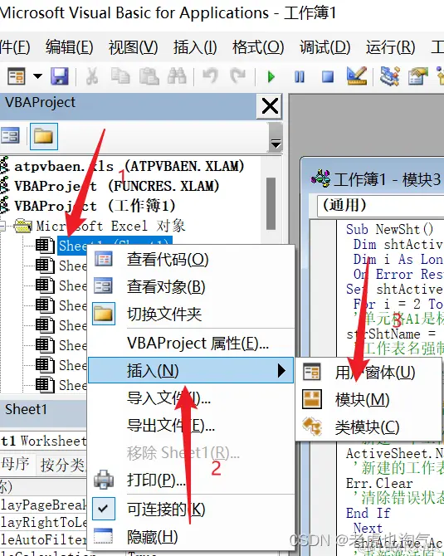Save the workbook with the floppy disk icon
The width and height of the screenshot is (444, 556).
59,76
